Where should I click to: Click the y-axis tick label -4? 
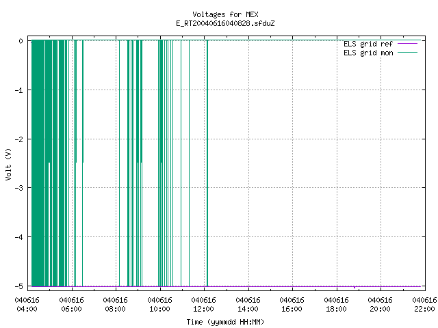coord(19,237)
